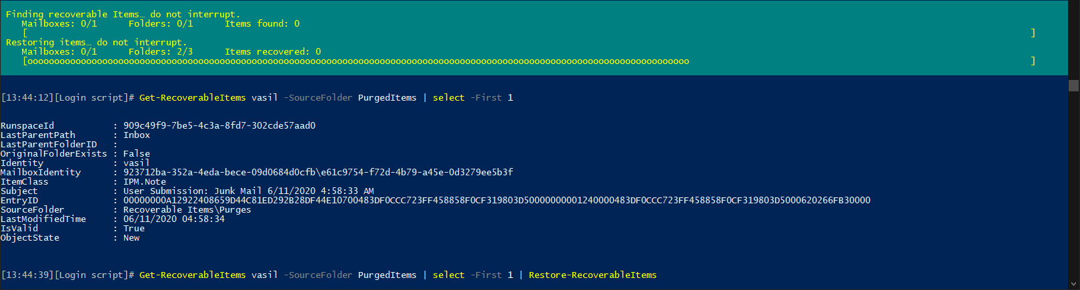
Task: Click the MailboxIdentity value line
Action: [318, 172]
